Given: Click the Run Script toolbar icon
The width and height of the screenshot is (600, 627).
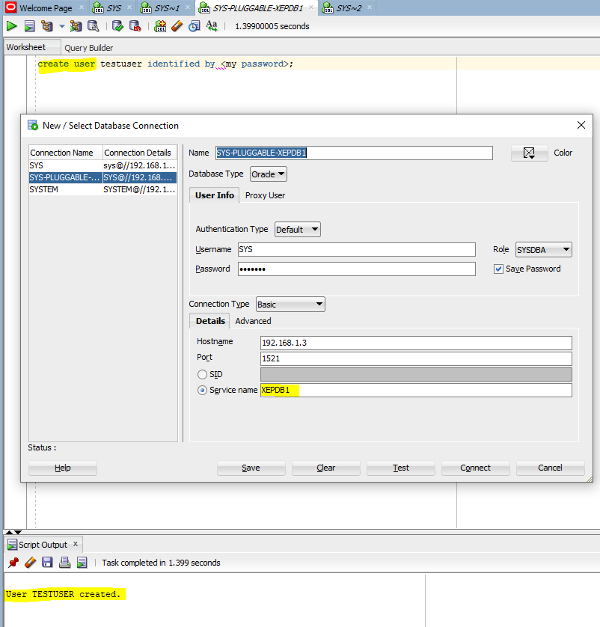Looking at the screenshot, I should (x=29, y=26).
